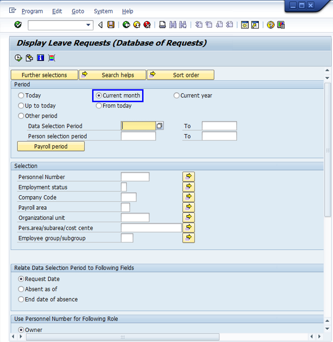Click the Search helps button
The width and height of the screenshot is (333, 342).
[112, 75]
